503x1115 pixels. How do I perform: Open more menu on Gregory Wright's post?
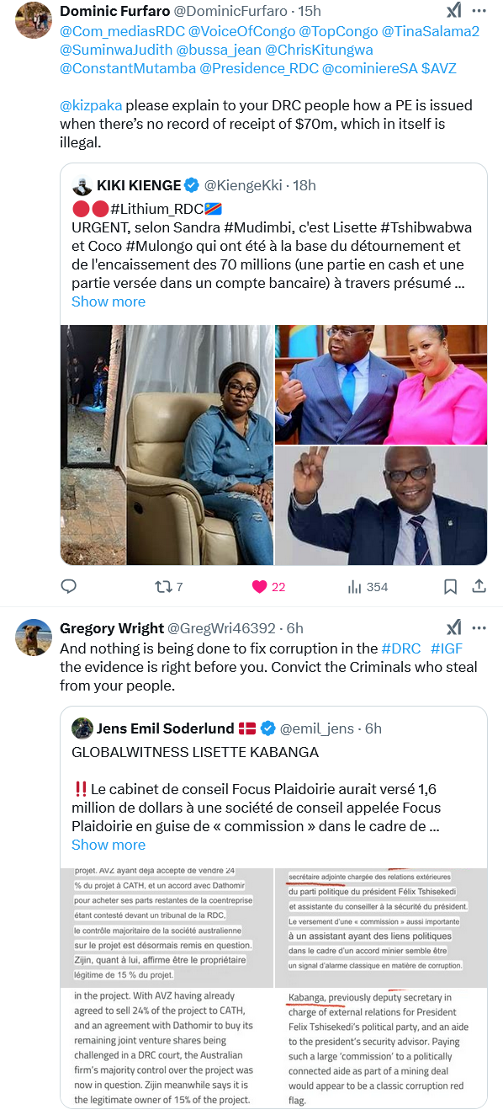[x=479, y=627]
